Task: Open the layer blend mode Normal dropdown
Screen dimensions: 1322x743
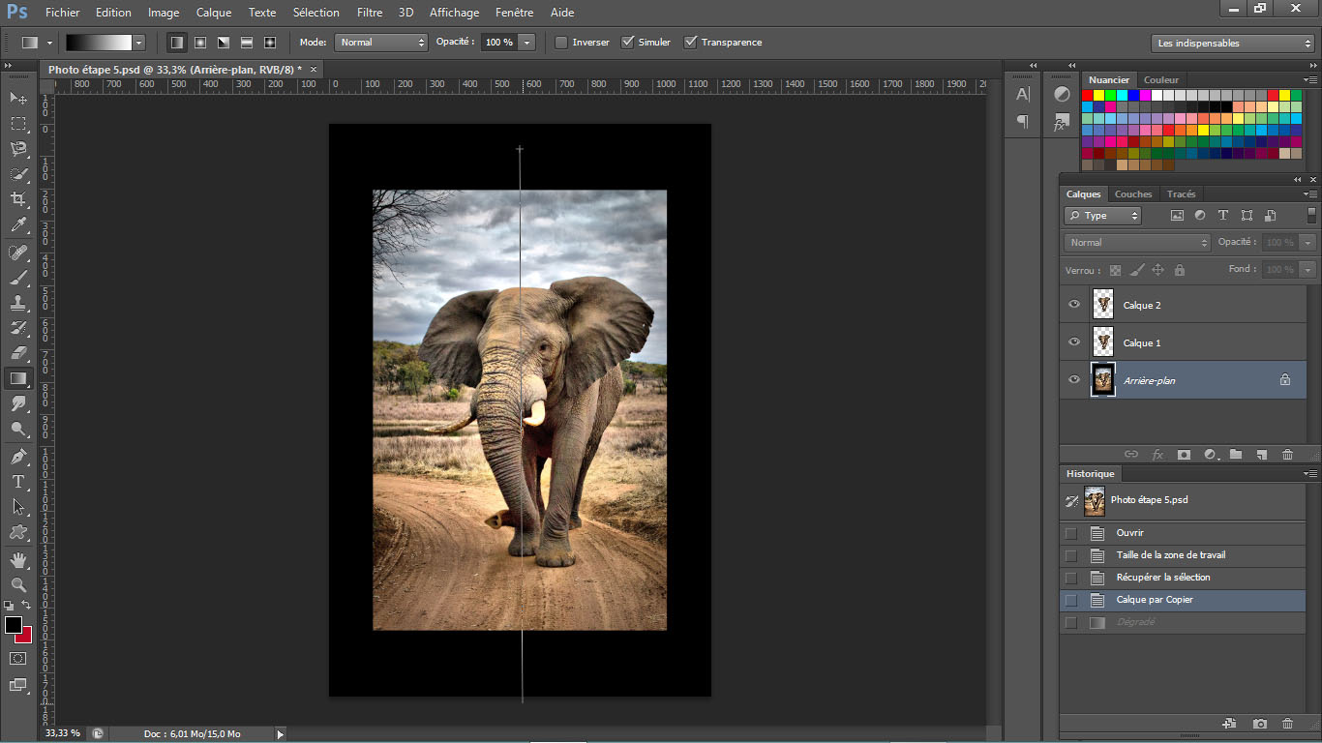Action: point(1137,243)
